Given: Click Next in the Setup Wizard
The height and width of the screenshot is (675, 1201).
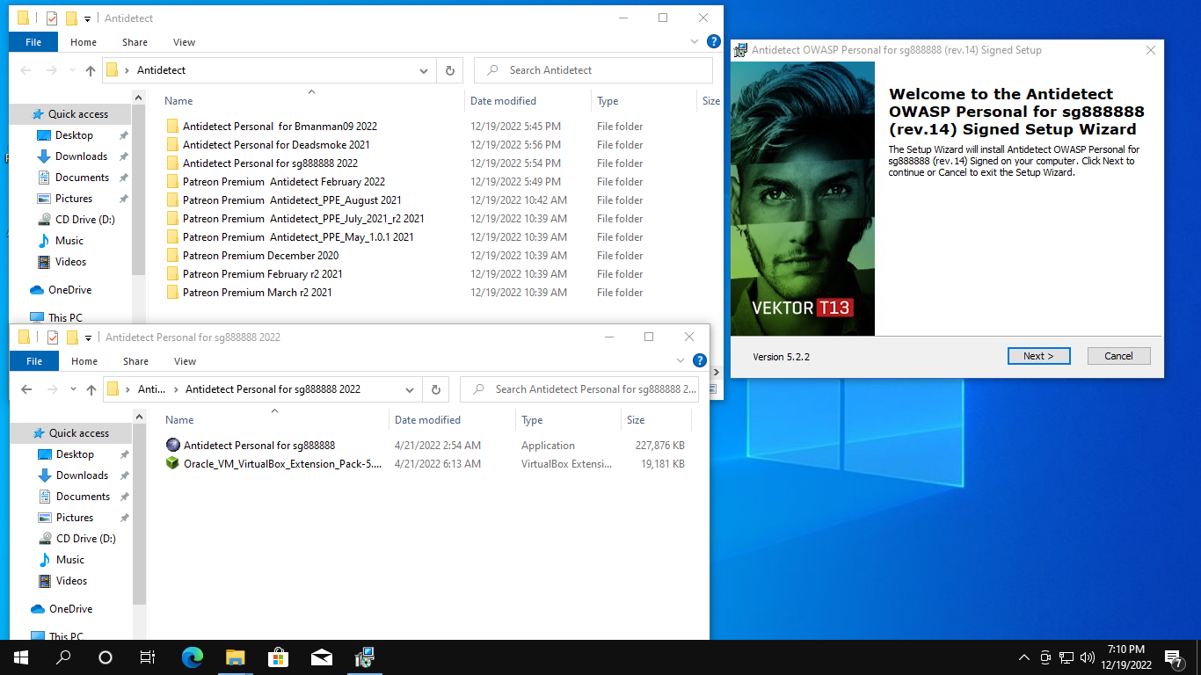Looking at the screenshot, I should pyautogui.click(x=1038, y=356).
